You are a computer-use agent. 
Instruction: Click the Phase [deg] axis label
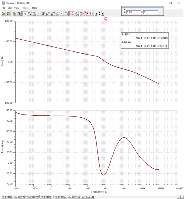click(x=2, y=146)
